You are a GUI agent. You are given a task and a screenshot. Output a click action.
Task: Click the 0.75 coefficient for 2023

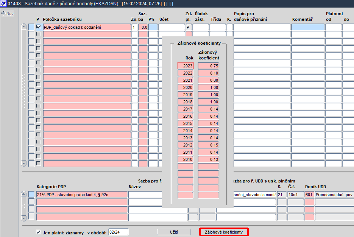208,66
